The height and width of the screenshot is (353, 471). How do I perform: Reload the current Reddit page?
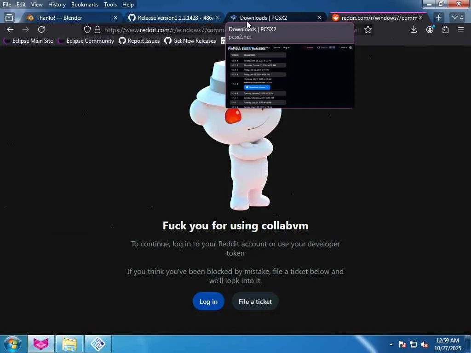pos(41,29)
